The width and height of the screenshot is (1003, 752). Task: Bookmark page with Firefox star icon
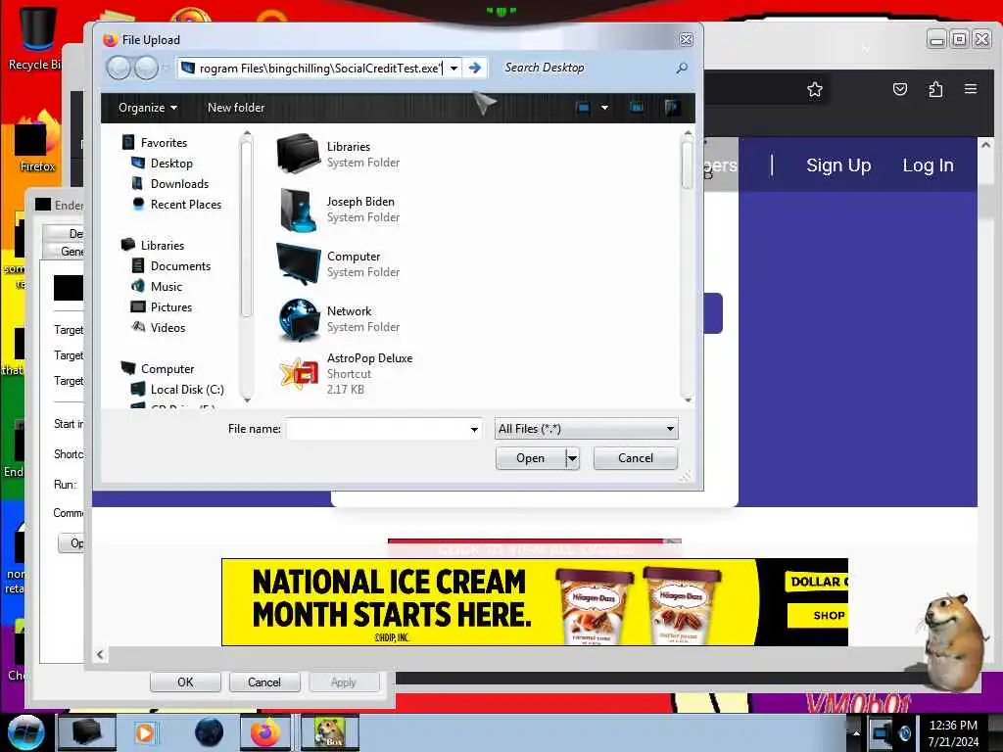point(814,89)
